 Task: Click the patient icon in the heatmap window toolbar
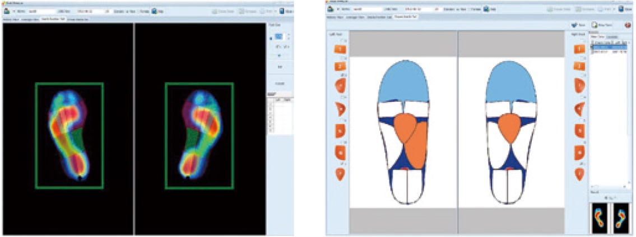click(5, 11)
